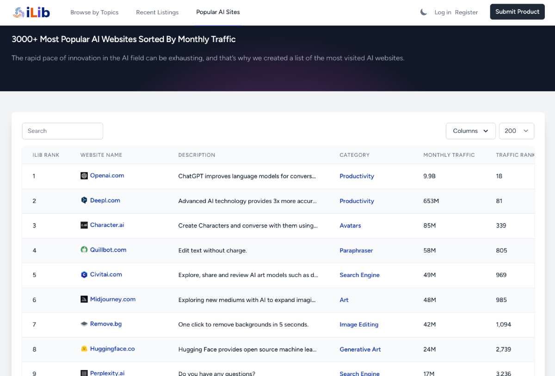Open the Columns dropdown
This screenshot has height=376, width=555.
click(470, 131)
